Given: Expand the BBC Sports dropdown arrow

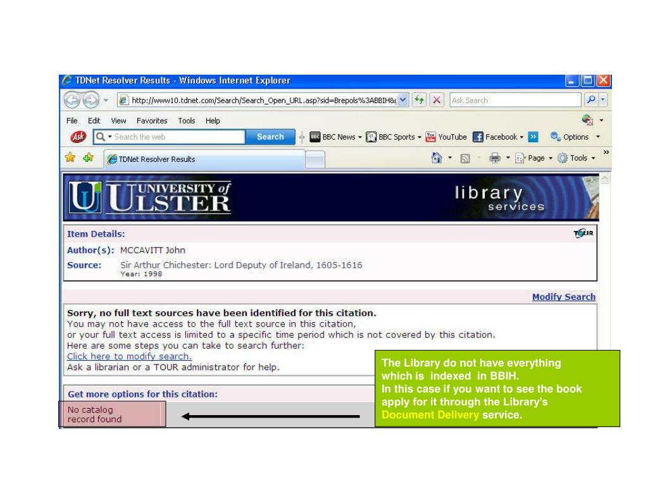Looking at the screenshot, I should pos(420,137).
